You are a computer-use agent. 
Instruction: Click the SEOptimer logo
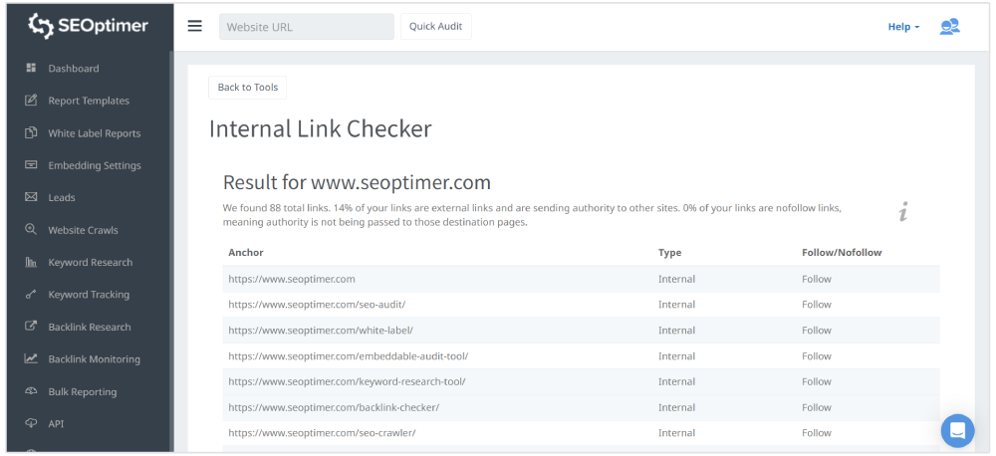pos(88,26)
